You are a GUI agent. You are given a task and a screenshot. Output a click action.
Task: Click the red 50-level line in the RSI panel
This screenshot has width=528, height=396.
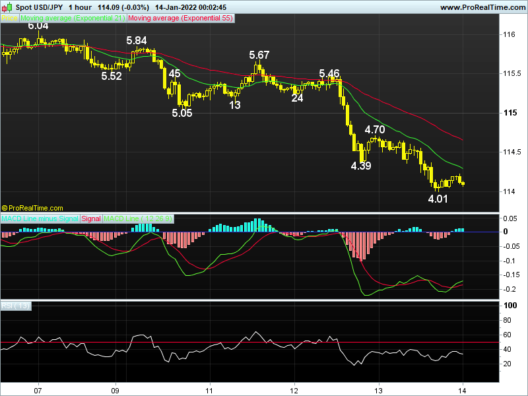(x=264, y=343)
